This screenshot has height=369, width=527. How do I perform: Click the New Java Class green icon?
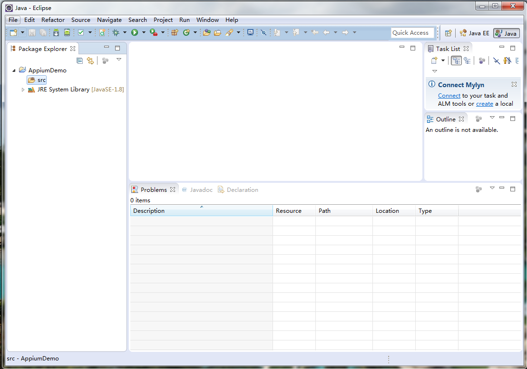[x=186, y=33]
